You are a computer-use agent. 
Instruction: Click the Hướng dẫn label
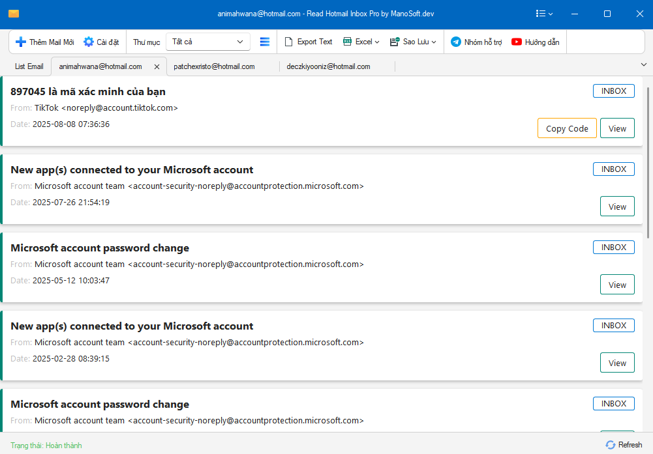(x=542, y=42)
